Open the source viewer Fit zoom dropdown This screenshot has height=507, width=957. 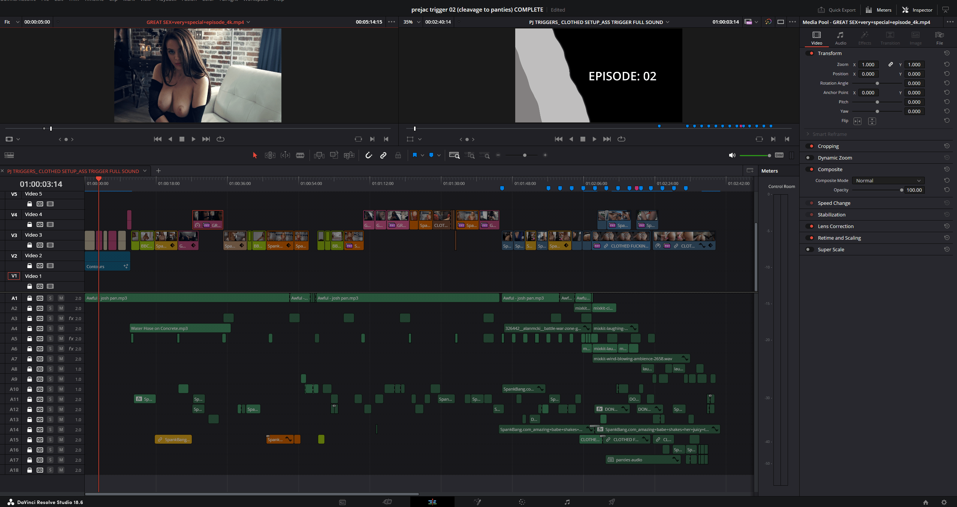pyautogui.click(x=11, y=22)
